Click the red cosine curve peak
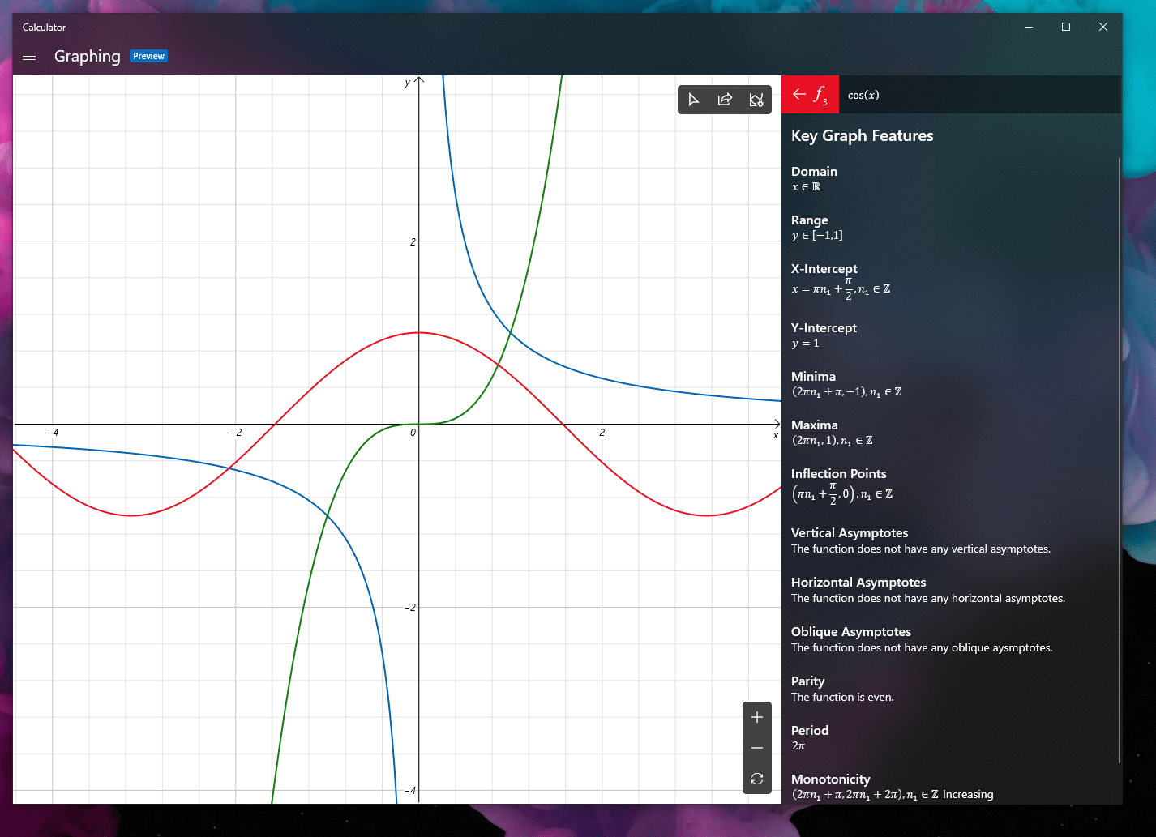Screen dimensions: 1156x837 [419, 333]
